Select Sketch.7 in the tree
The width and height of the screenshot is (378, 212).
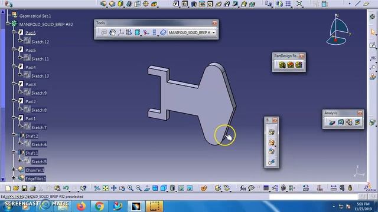coord(39,127)
